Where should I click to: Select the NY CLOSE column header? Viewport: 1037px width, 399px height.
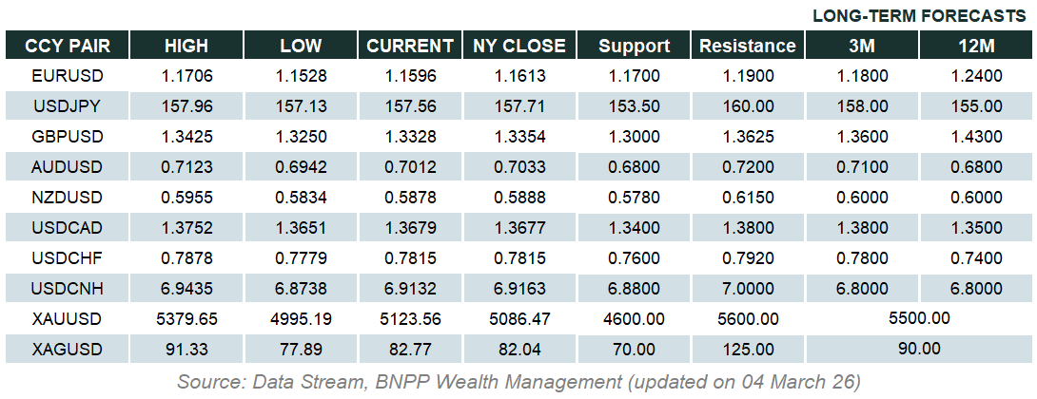coord(519,46)
